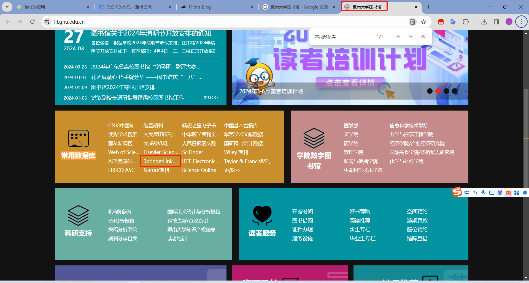Click the 科研支持 stacked layers icon
529x283 pixels.
[78, 215]
